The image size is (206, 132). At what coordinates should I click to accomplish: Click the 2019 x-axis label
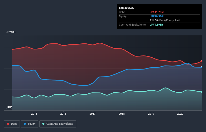[151, 114]
